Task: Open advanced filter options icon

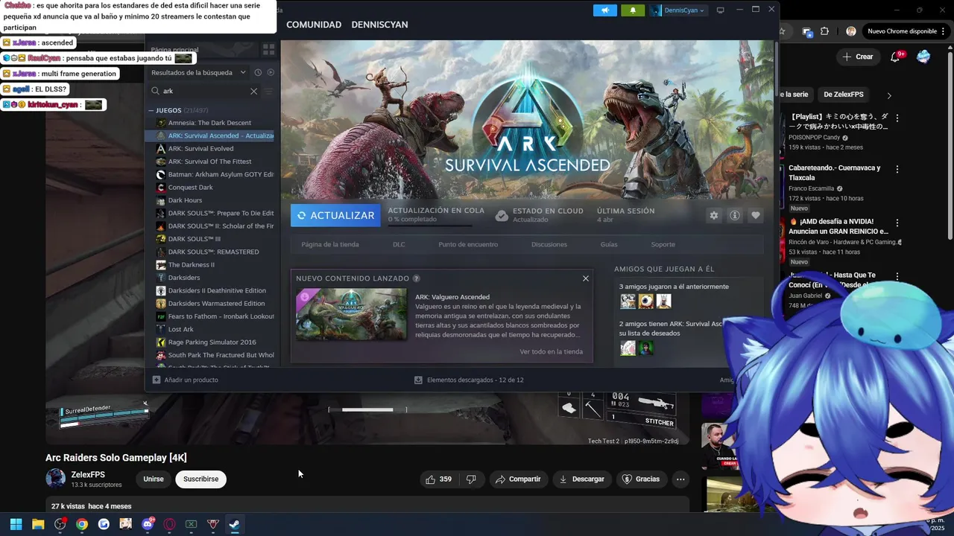Action: [x=269, y=91]
